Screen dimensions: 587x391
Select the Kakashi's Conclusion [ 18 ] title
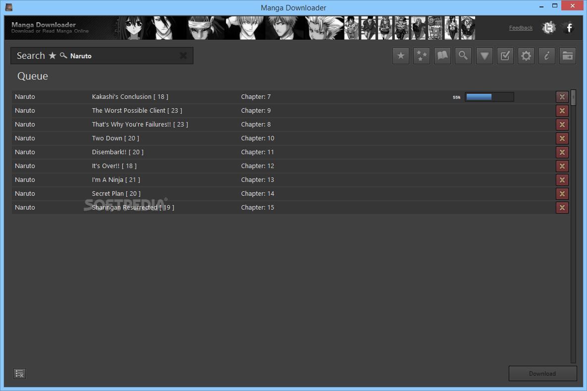[130, 97]
